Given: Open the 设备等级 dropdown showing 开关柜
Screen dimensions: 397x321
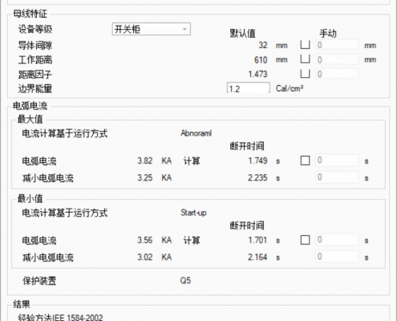Looking at the screenshot, I should 151,29.
